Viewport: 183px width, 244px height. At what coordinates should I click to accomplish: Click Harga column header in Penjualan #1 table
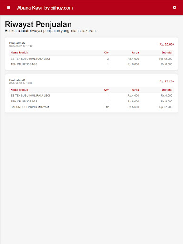[x=135, y=90]
